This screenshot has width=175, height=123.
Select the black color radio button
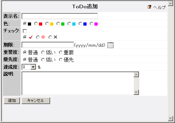pyautogui.click(x=25, y=24)
